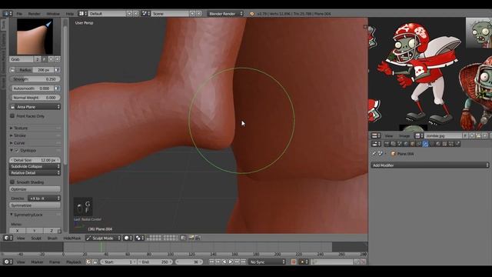The height and width of the screenshot is (277, 492).
Task: Toggle Mirror X symmetry button
Action: coord(17,231)
